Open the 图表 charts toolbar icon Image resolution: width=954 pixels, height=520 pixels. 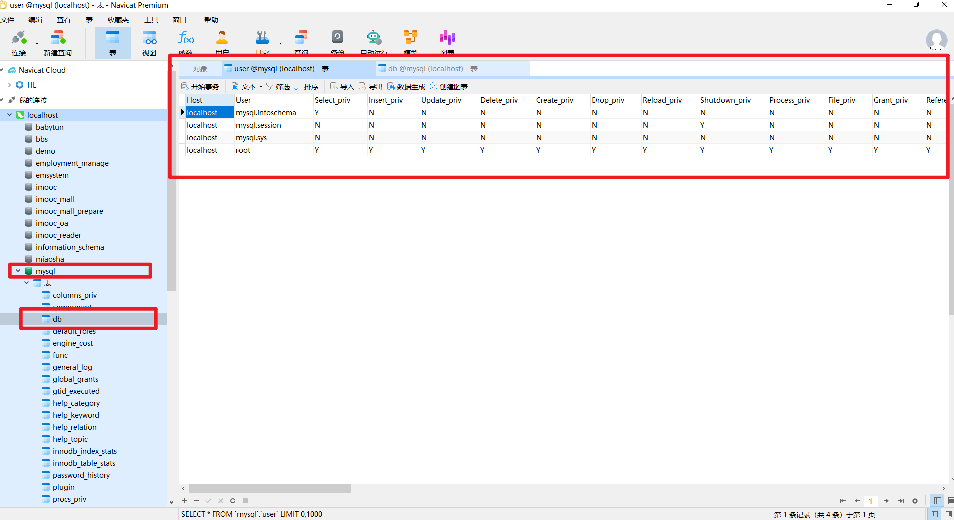pos(447,38)
